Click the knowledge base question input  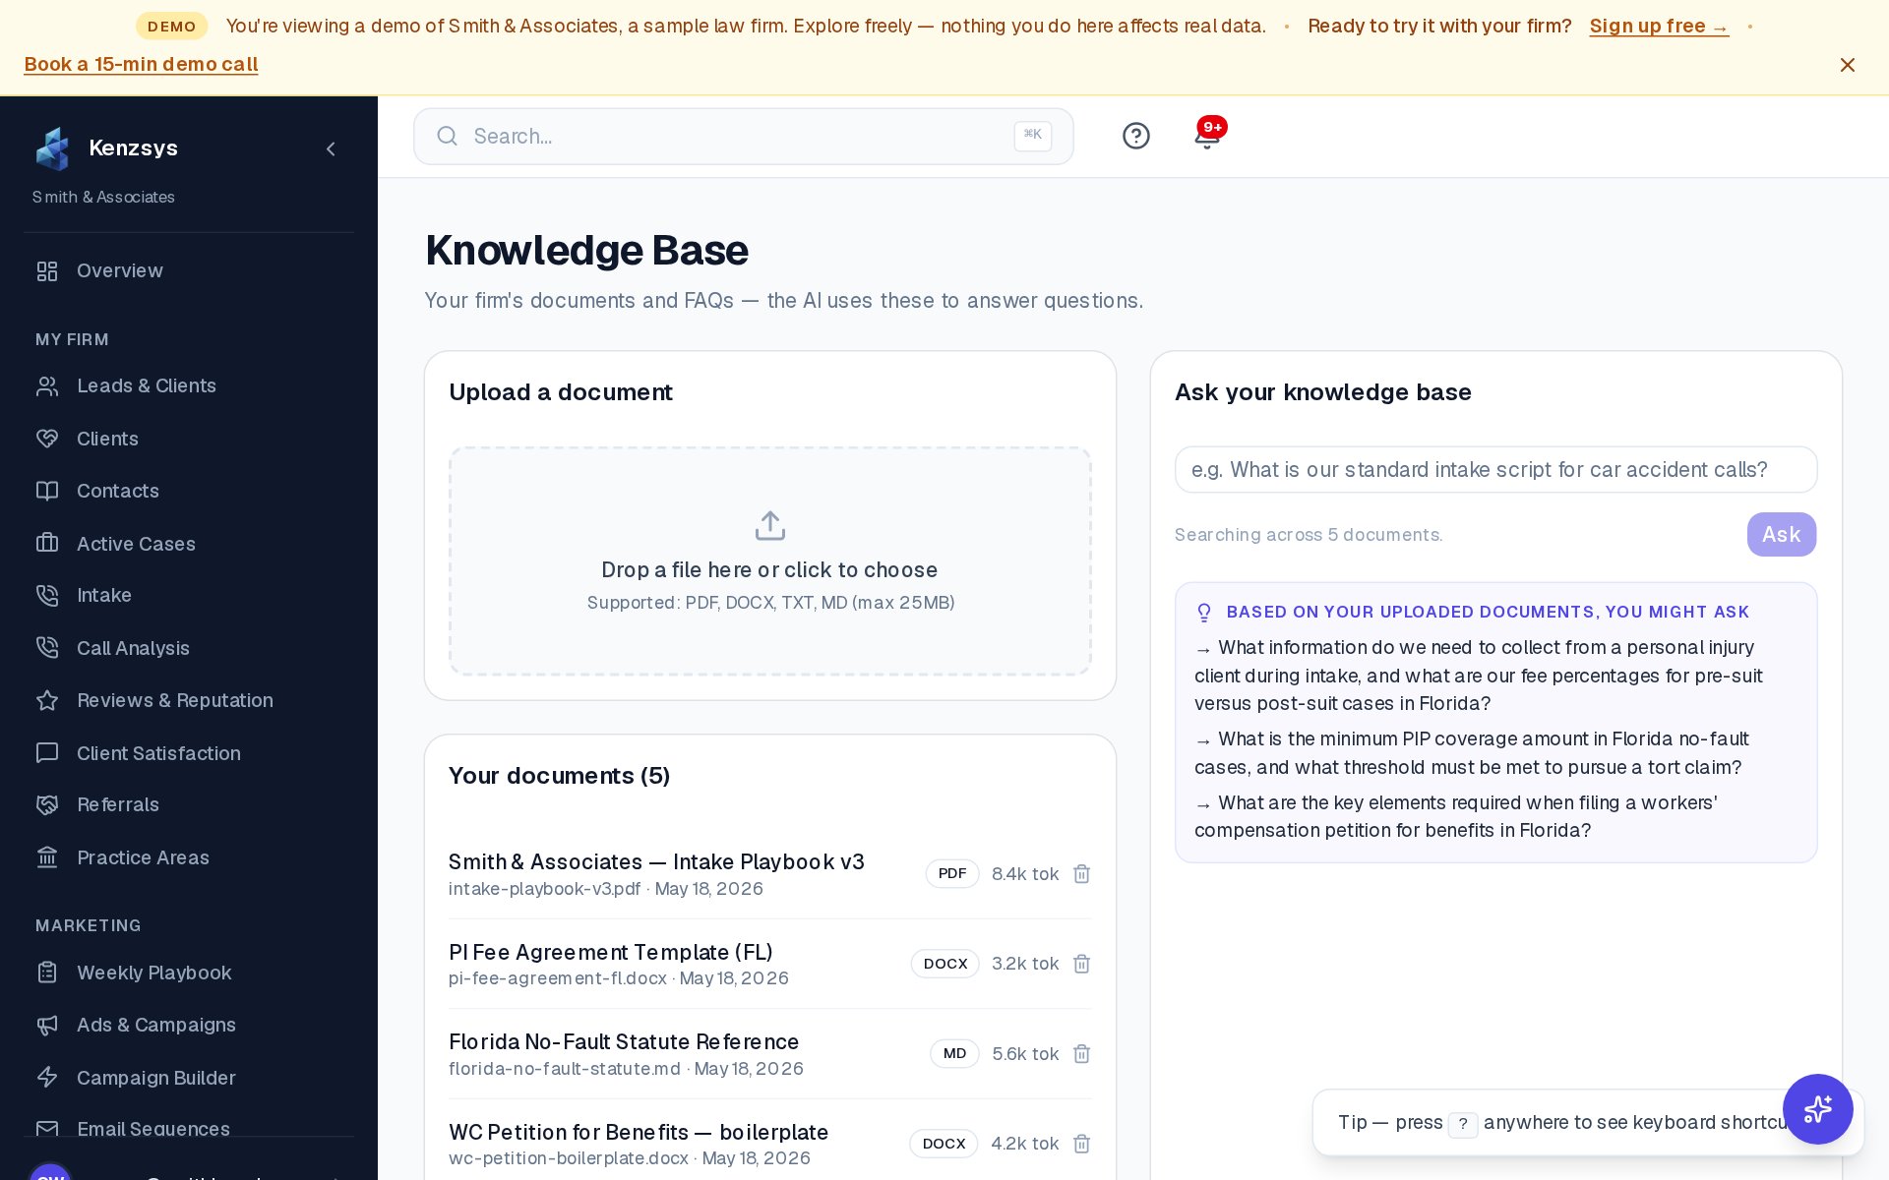(1495, 470)
